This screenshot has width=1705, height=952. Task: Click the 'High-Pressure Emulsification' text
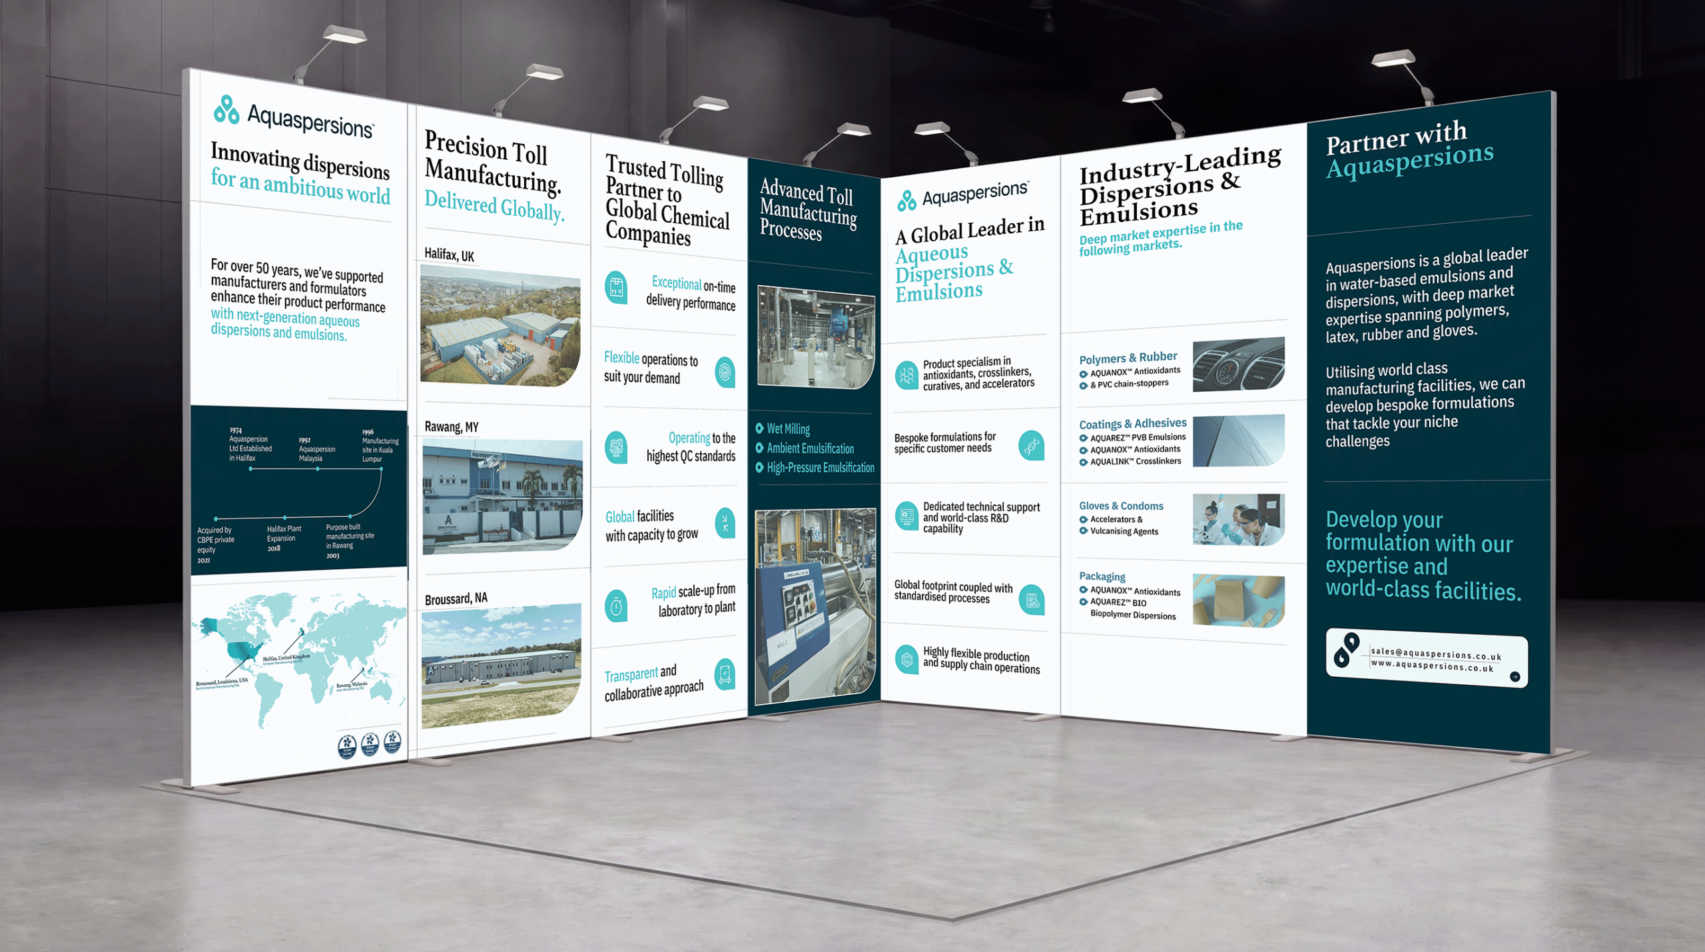tap(821, 467)
